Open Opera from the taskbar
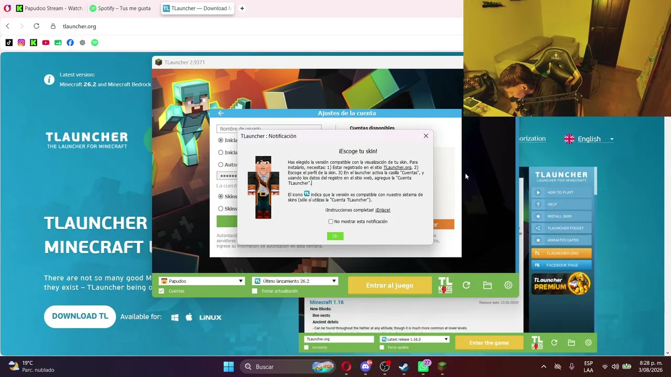Image resolution: width=671 pixels, height=377 pixels. tap(346, 367)
